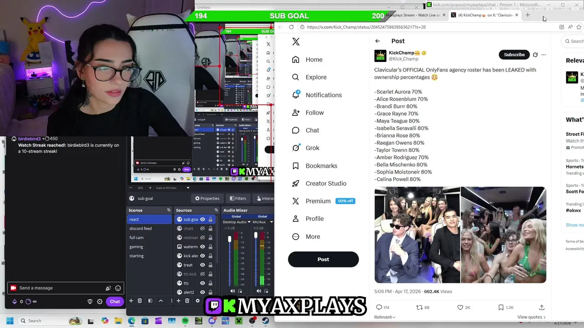
Task: Open Profile person icon in X sidebar
Action: [x=296, y=219]
